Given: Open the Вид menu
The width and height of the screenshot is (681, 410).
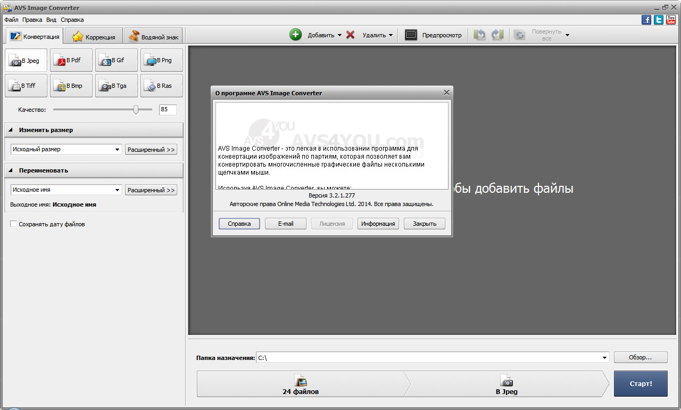Looking at the screenshot, I should click(x=51, y=20).
